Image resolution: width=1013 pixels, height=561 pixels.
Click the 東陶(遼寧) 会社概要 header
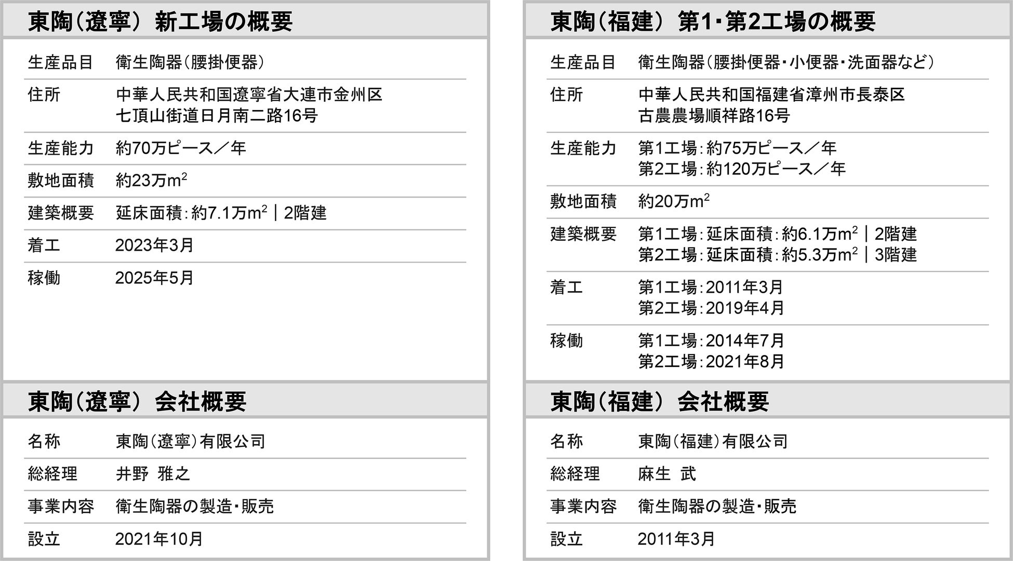click(x=137, y=402)
